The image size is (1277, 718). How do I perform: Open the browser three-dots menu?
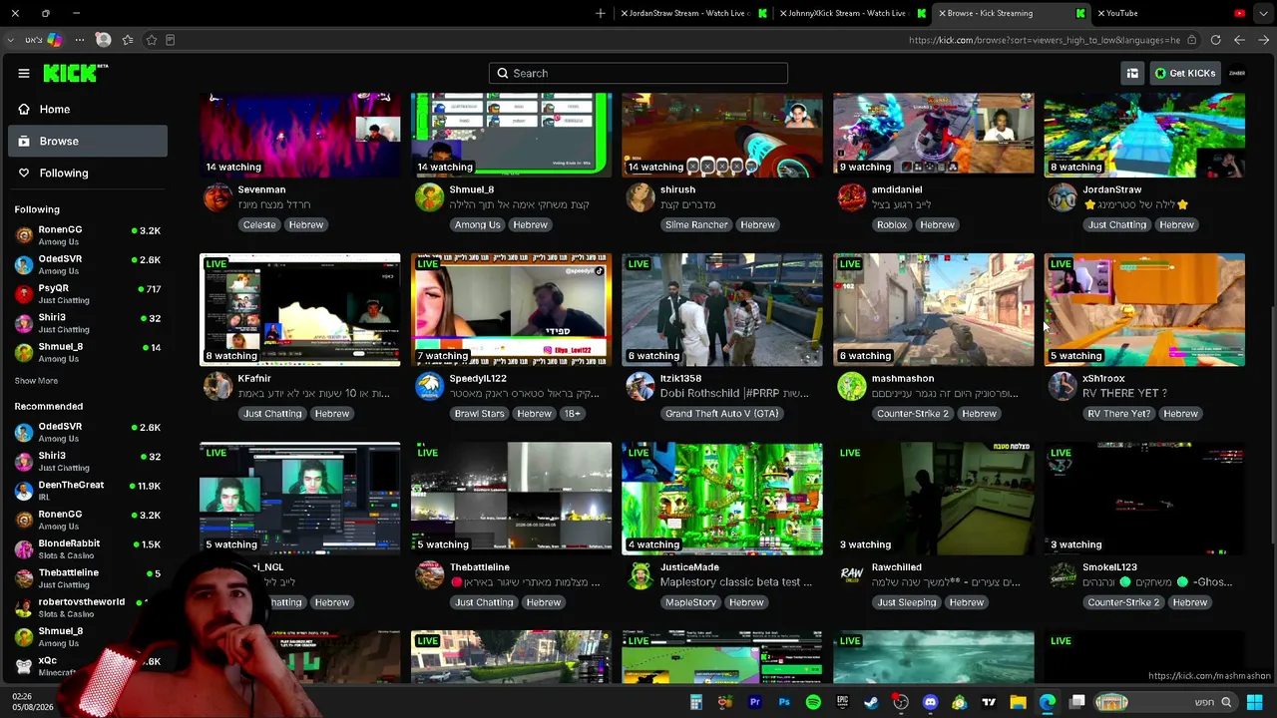[79, 40]
